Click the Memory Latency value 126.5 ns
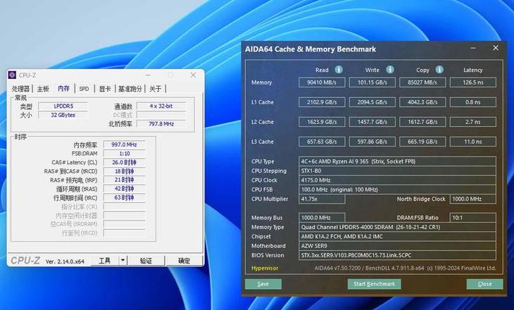Screen dimensions: 514x310 [473, 82]
